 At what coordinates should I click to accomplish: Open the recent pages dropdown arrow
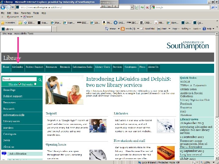[x=13, y=7]
